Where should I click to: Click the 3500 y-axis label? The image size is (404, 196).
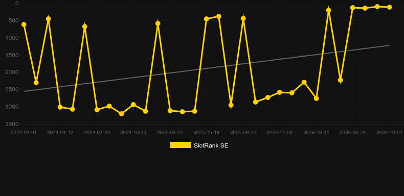(x=12, y=124)
